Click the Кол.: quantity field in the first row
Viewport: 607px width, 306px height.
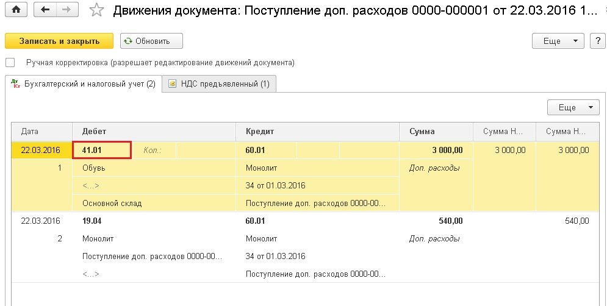coord(154,150)
